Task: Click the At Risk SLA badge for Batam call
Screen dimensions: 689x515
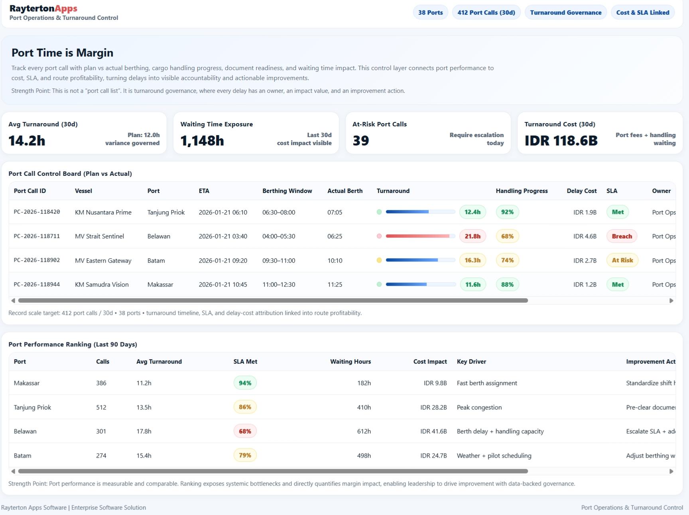Action: pyautogui.click(x=622, y=260)
